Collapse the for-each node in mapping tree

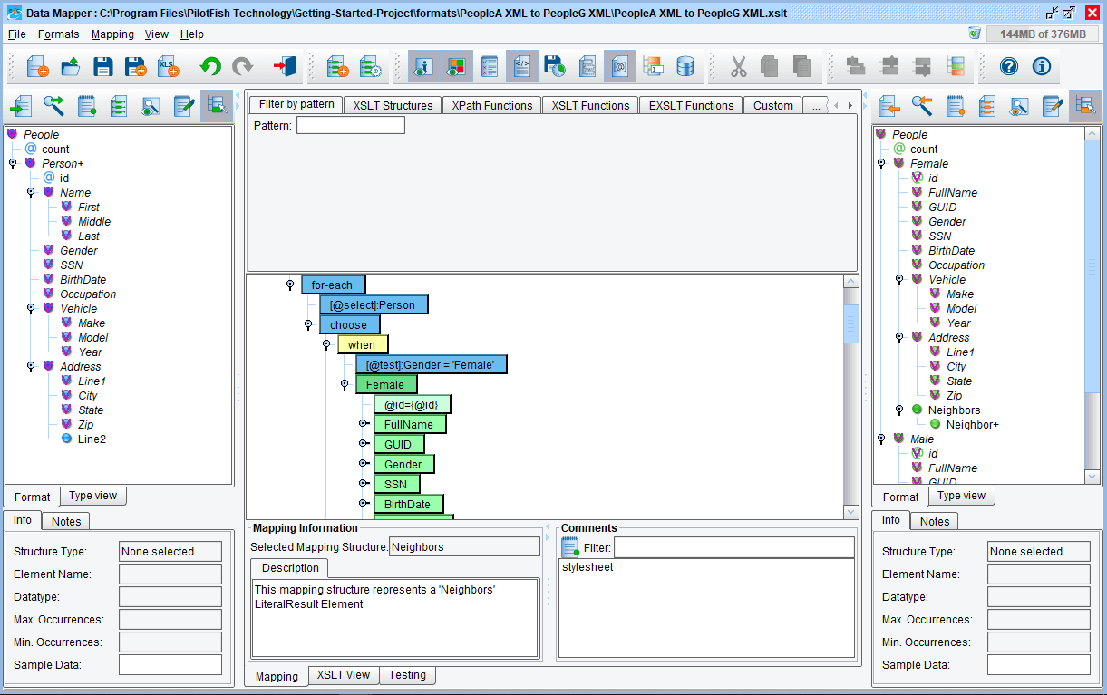pos(290,285)
